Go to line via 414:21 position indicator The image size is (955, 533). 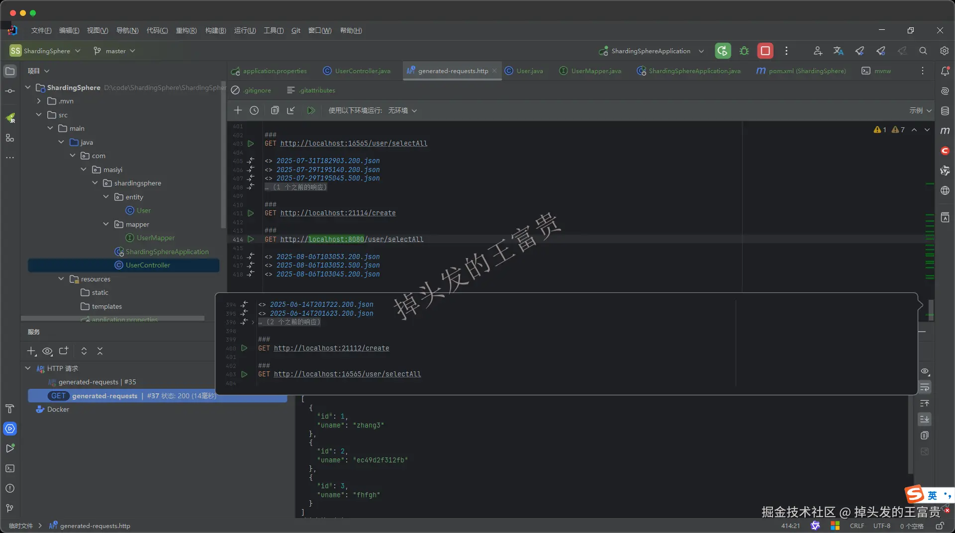790,526
